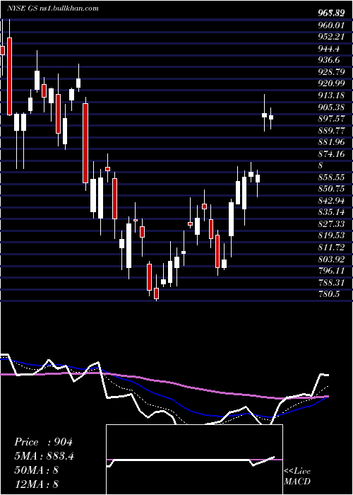Viewport: 353px width, 495px height.
Task: Select the 905.38 price axis label
Action: point(331,107)
